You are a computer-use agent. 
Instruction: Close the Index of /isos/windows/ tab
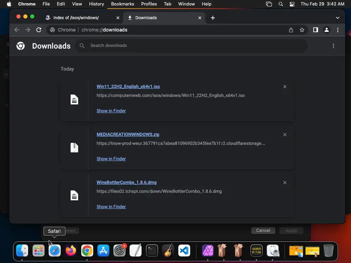(x=118, y=18)
